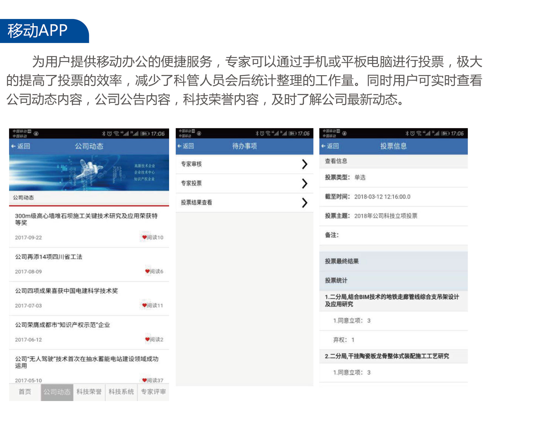Tap the blue banner image with hand

(x=89, y=173)
